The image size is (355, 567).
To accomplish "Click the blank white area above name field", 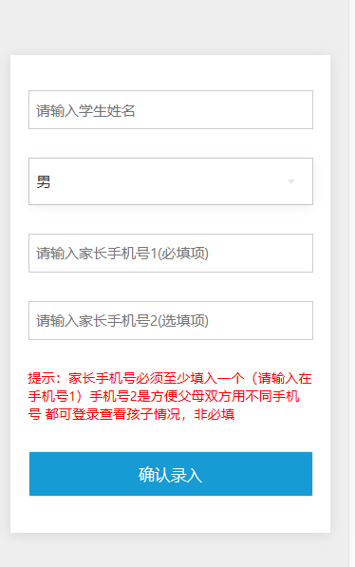I will 171,72.
